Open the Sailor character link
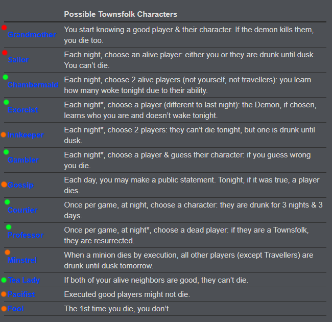 click(x=18, y=60)
